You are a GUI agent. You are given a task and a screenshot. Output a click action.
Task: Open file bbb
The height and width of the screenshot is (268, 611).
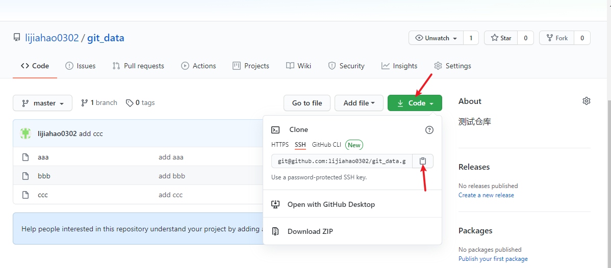coord(44,176)
